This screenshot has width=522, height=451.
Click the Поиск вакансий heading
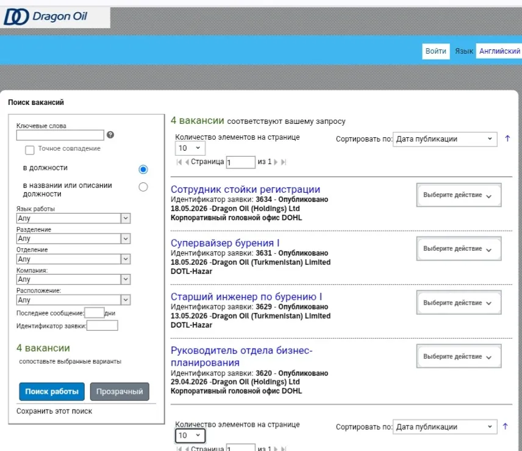tap(36, 103)
